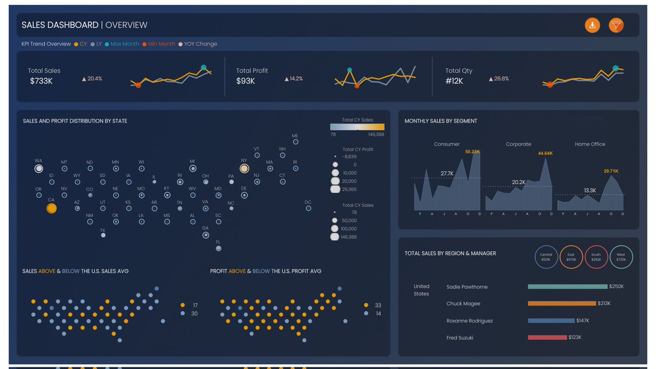Click the Total CY Sales color gradient legend
The width and height of the screenshot is (656, 369).
[357, 126]
